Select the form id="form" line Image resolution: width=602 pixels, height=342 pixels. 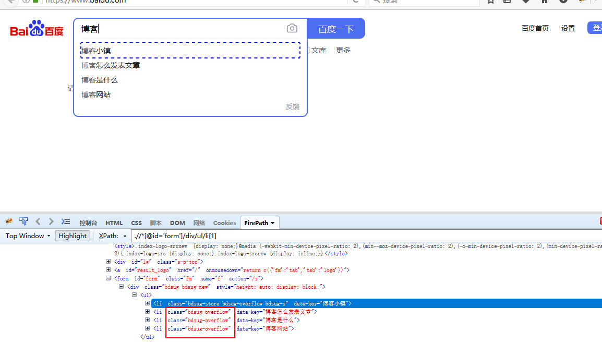coord(189,279)
